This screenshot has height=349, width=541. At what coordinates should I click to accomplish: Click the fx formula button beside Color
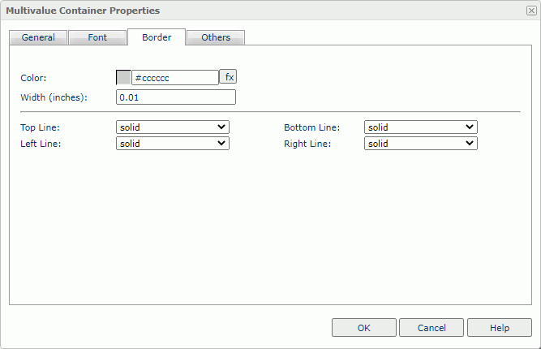tap(229, 77)
